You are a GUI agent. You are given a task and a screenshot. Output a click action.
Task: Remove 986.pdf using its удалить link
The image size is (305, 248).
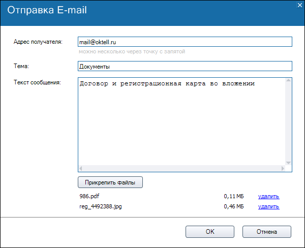point(268,196)
